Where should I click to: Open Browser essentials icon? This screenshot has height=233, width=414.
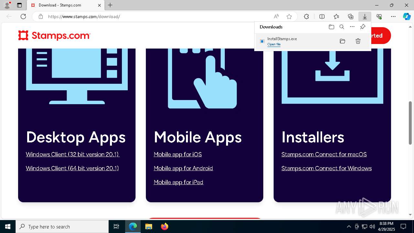click(x=379, y=17)
